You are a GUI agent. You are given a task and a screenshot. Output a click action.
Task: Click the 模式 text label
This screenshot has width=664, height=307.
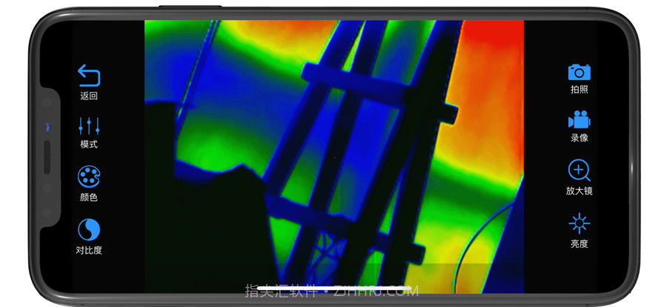coord(89,145)
